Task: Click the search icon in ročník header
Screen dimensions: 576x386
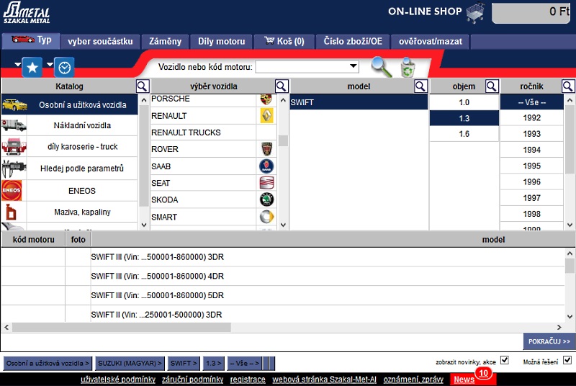Action: pyautogui.click(x=568, y=86)
